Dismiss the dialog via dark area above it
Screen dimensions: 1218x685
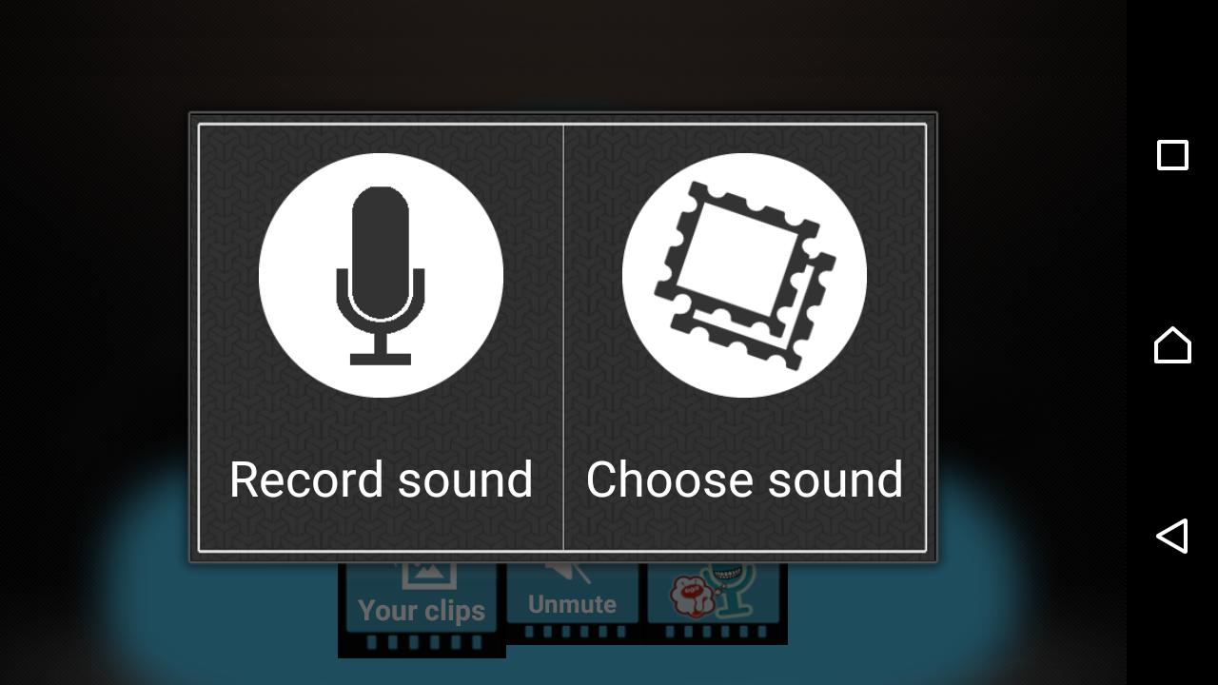coord(563,55)
